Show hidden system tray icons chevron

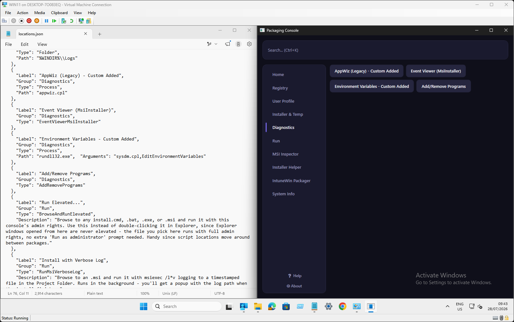(447, 307)
